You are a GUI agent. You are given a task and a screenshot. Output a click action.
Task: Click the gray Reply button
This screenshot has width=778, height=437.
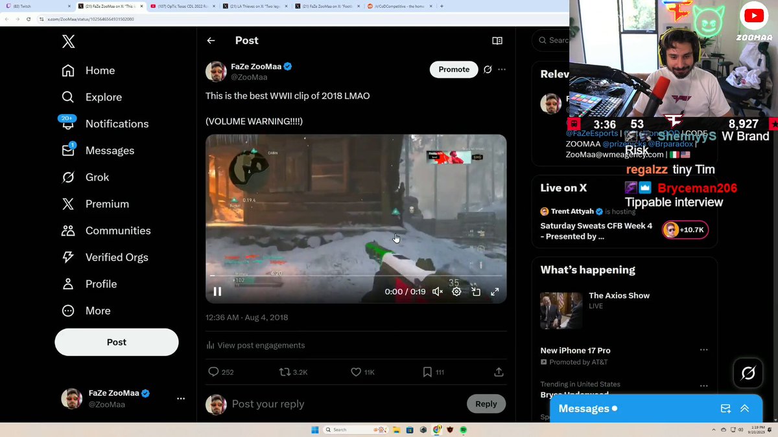click(x=486, y=404)
